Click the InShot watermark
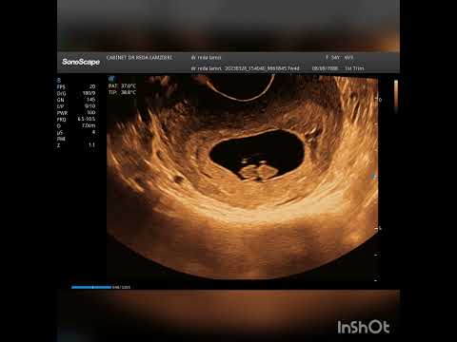 pyautogui.click(x=364, y=327)
